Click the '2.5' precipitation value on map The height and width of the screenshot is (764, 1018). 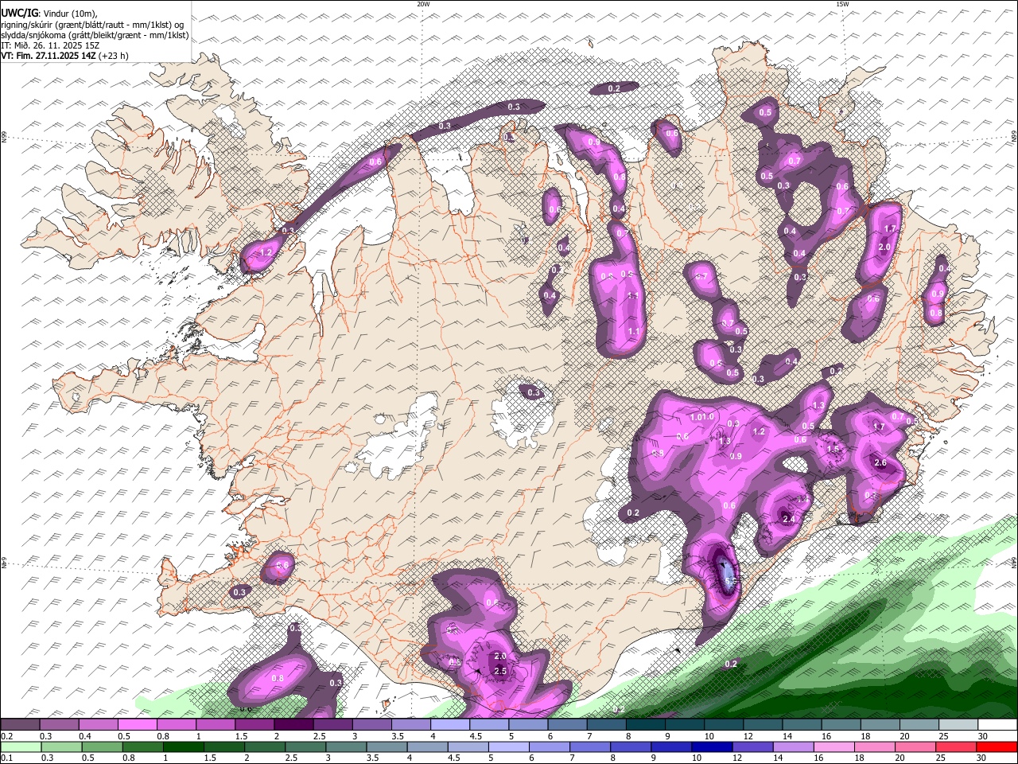[500, 671]
